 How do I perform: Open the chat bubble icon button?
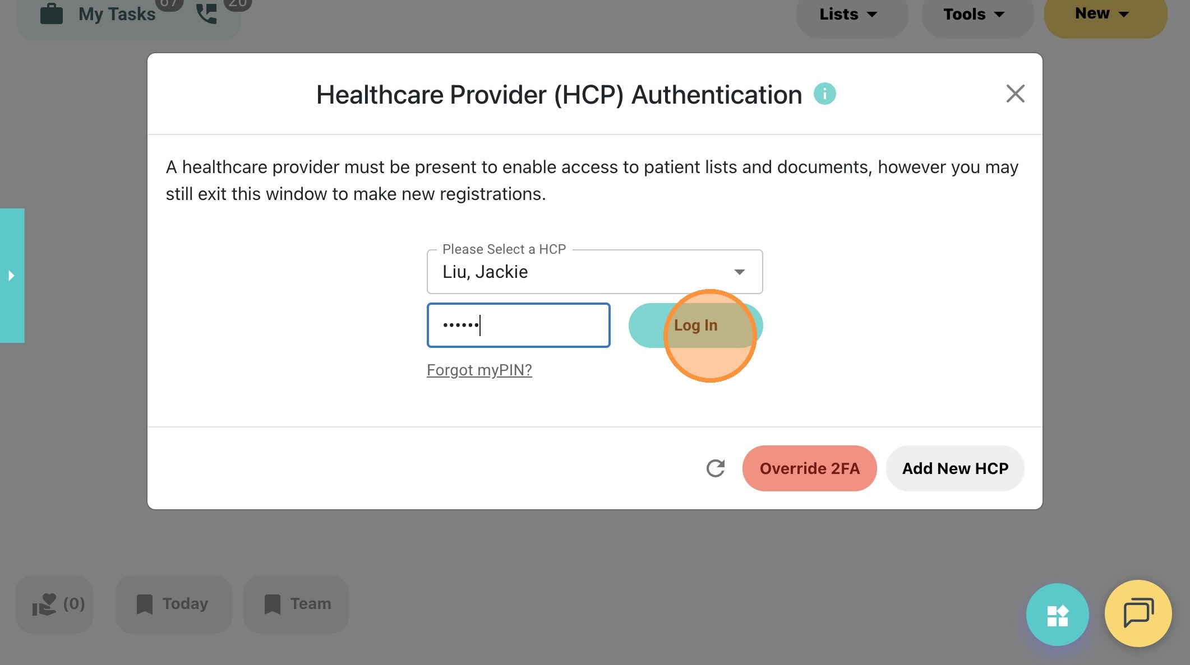click(1138, 613)
